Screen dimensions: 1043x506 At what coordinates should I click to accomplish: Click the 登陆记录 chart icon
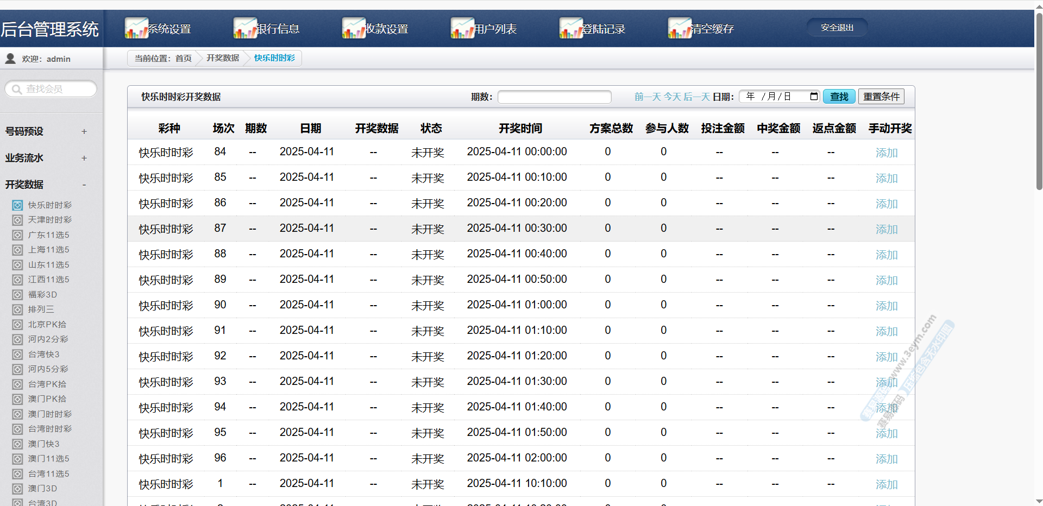[571, 28]
